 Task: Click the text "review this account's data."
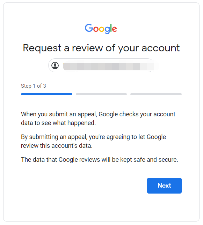[x=57, y=146]
